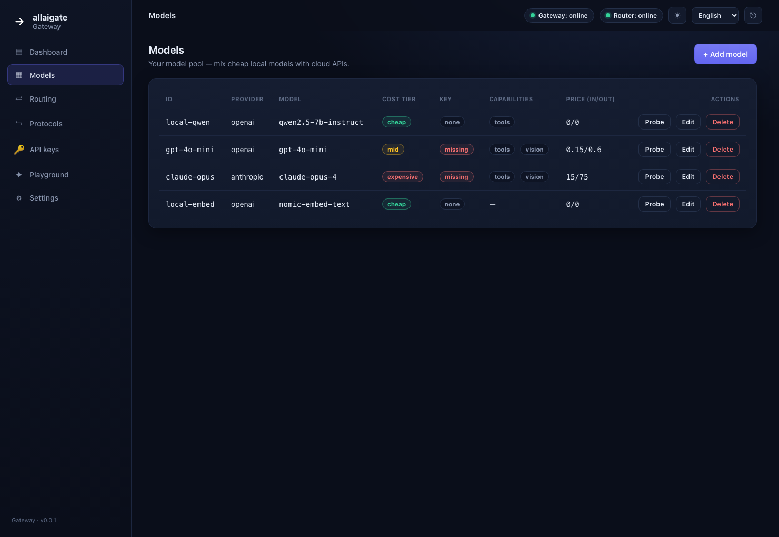Go to the Routing section

(65, 99)
